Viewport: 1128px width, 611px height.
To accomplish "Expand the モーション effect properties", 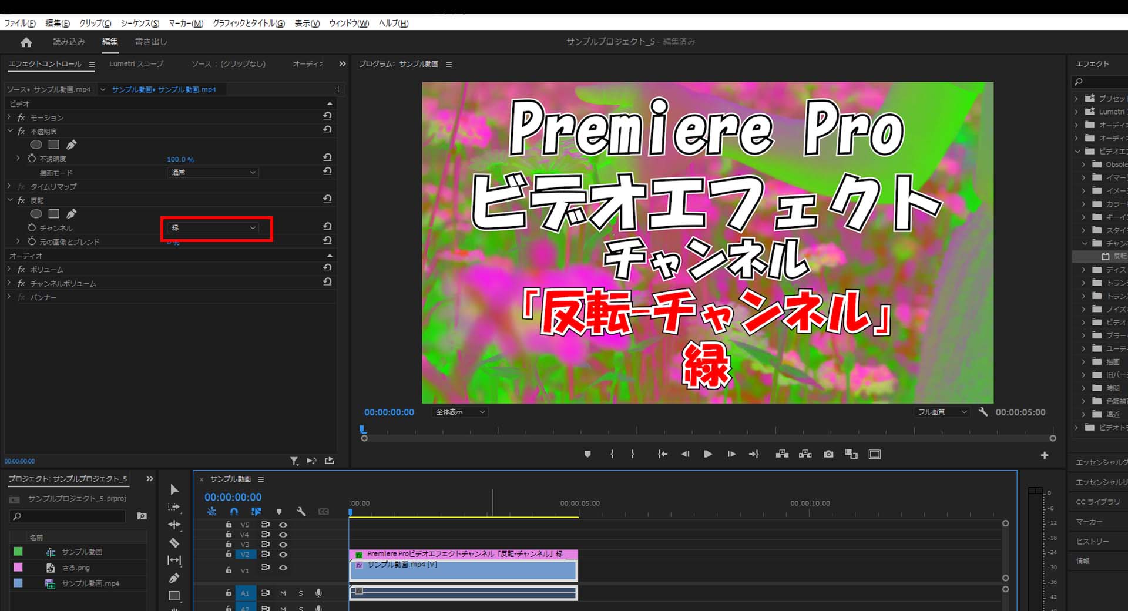I will pos(9,117).
